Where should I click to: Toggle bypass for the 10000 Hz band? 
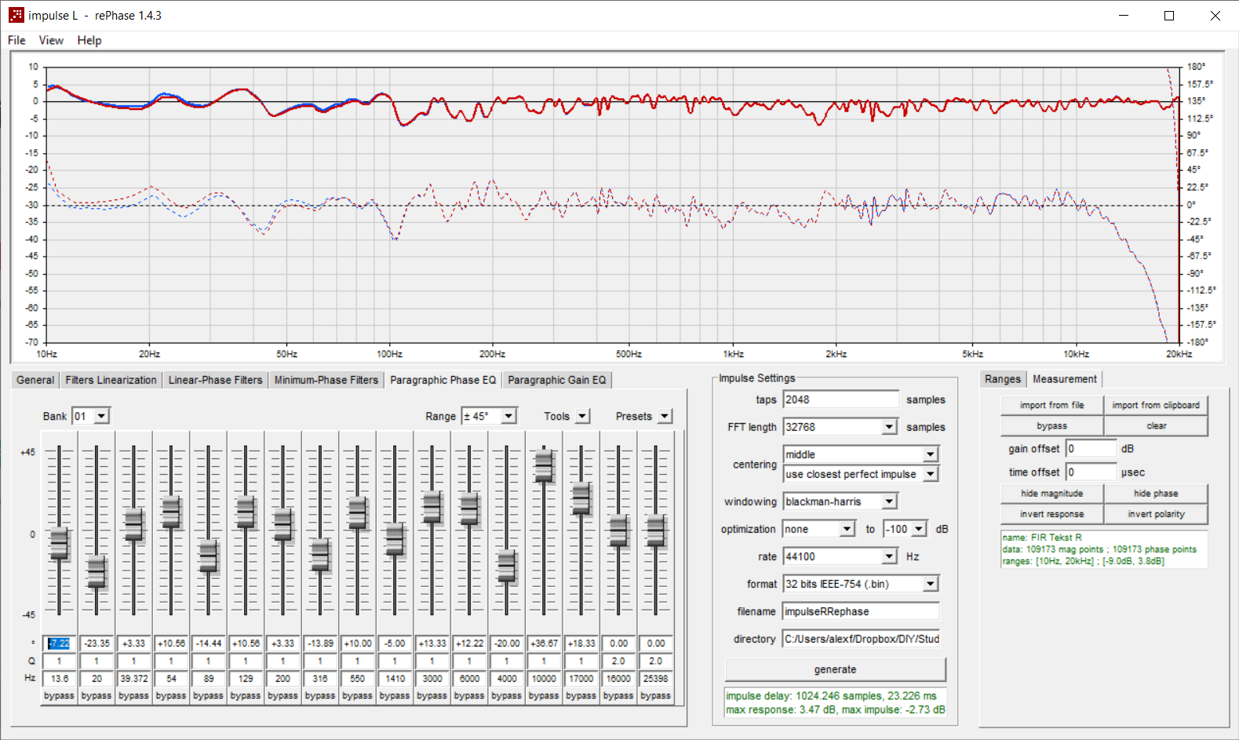544,695
